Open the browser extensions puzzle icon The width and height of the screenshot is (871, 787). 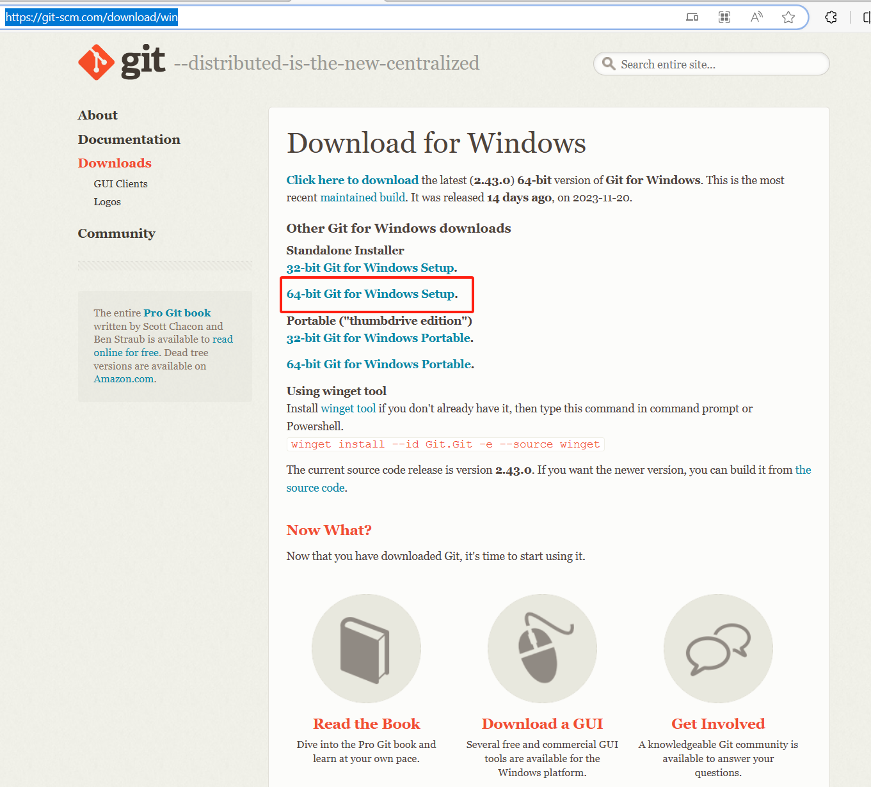click(831, 17)
